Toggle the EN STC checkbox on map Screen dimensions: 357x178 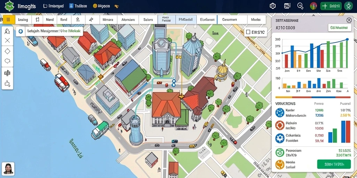tap(248, 32)
